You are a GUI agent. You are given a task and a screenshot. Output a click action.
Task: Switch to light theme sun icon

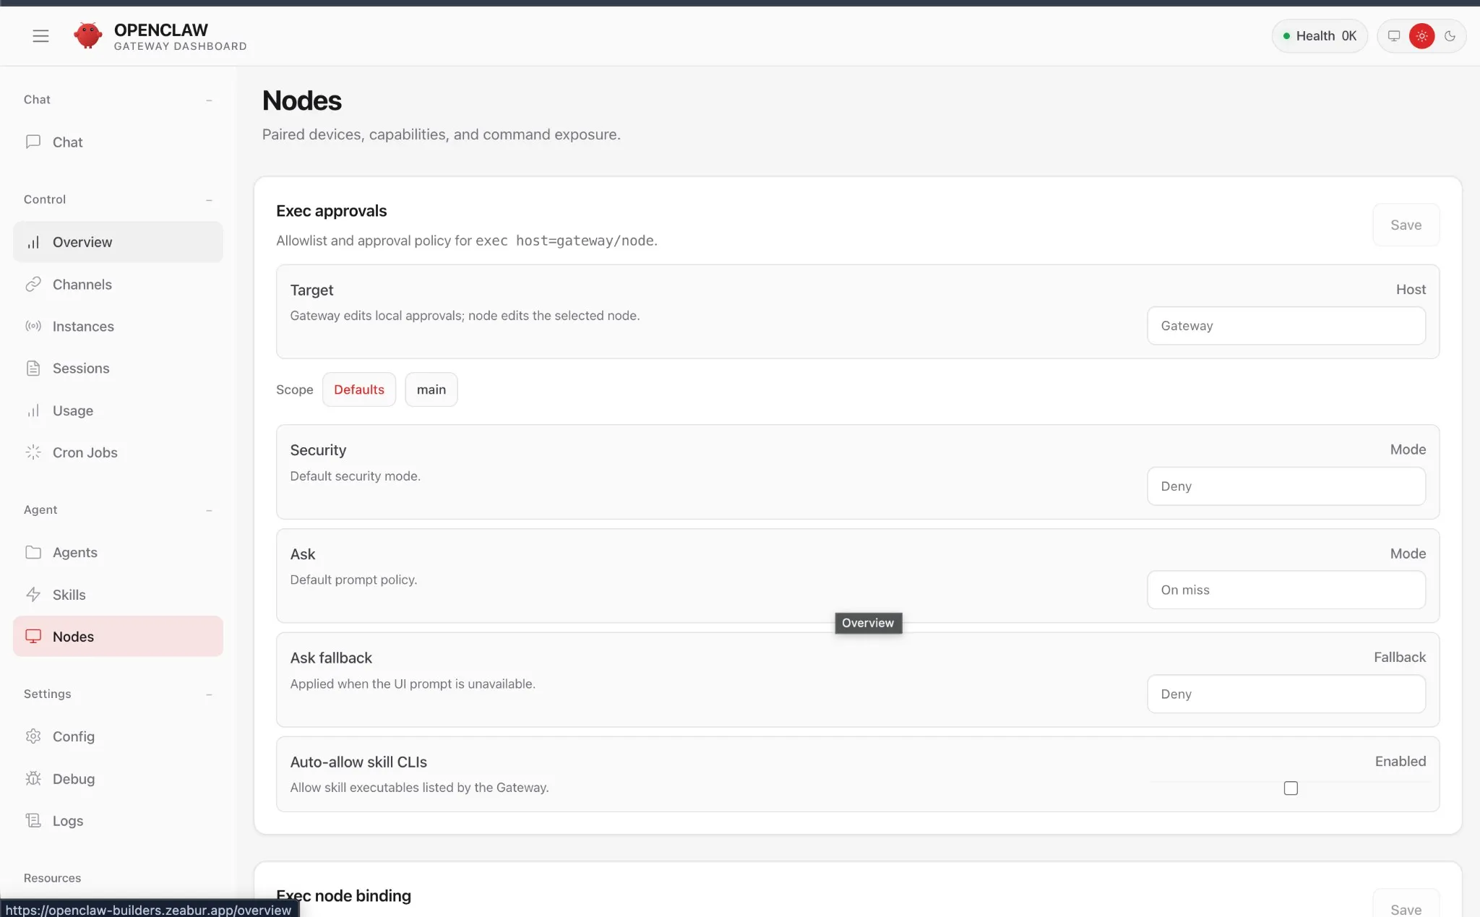pos(1421,36)
